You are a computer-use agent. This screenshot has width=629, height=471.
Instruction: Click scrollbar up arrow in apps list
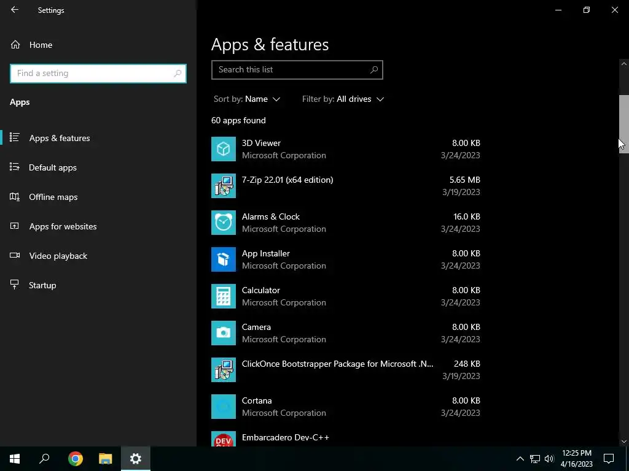pyautogui.click(x=624, y=64)
